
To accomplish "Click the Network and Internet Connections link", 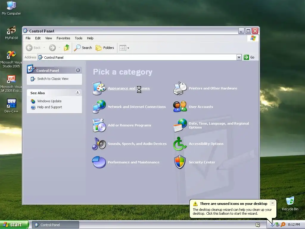I will 137,107.
